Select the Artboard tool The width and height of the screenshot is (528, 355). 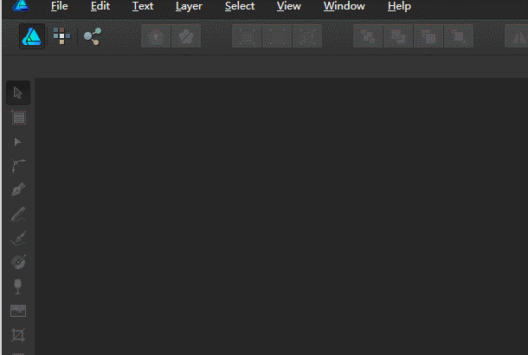18,117
